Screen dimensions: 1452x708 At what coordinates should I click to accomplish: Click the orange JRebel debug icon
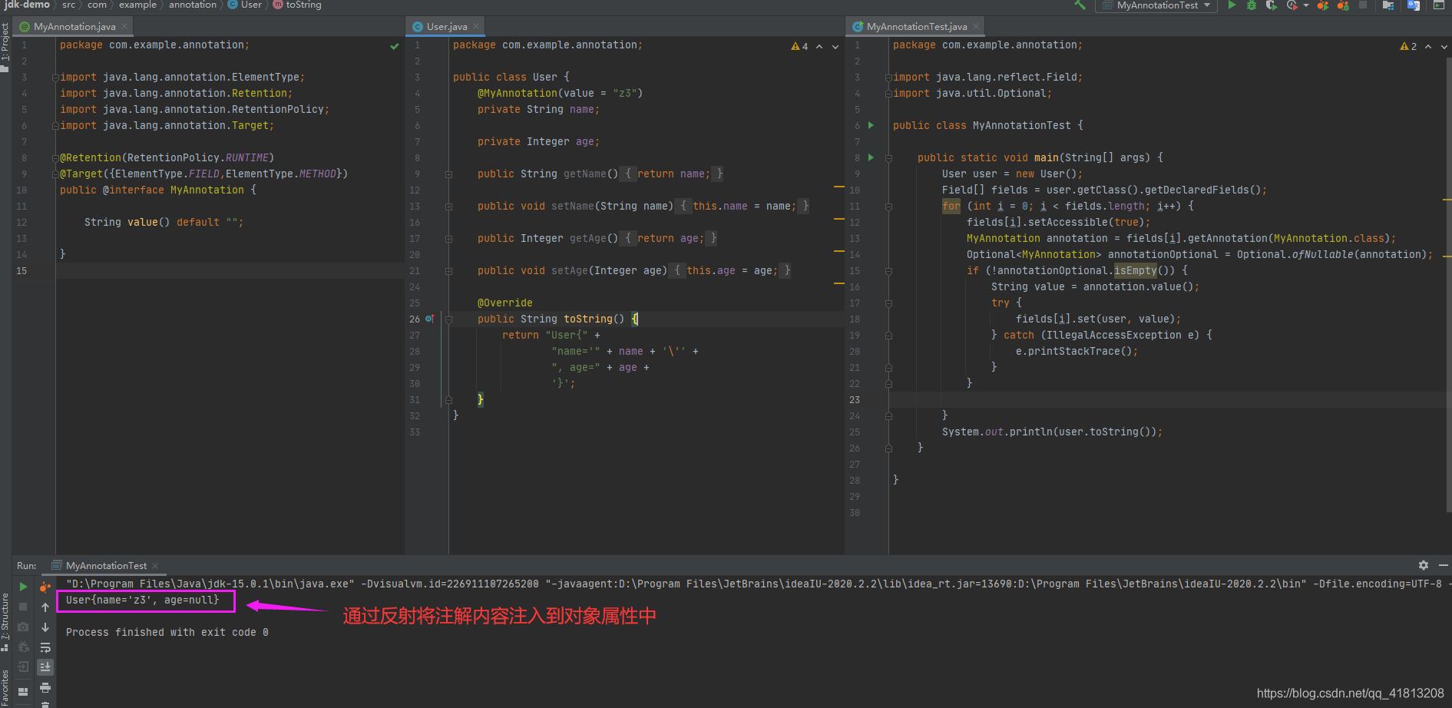[x=1343, y=5]
